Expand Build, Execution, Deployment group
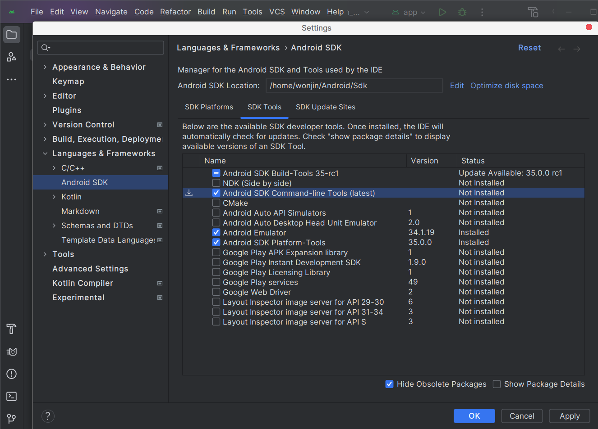The height and width of the screenshot is (429, 598). pos(45,139)
